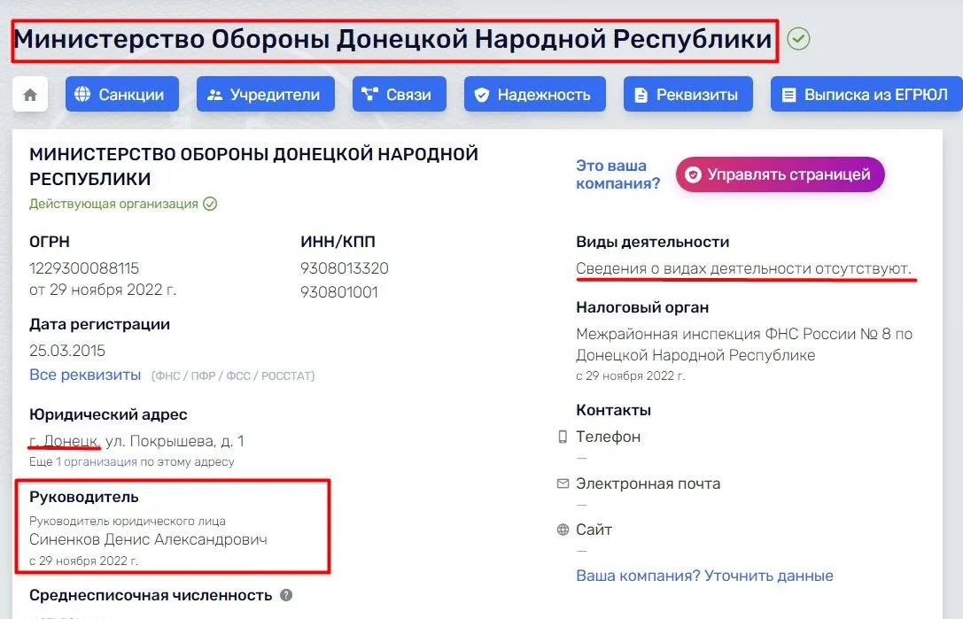Expand the Все реквизиты details
The width and height of the screenshot is (963, 619).
point(84,375)
